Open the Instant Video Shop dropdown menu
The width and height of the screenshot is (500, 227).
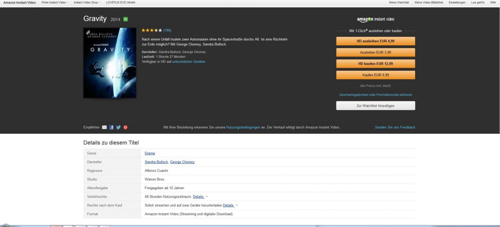click(x=87, y=3)
